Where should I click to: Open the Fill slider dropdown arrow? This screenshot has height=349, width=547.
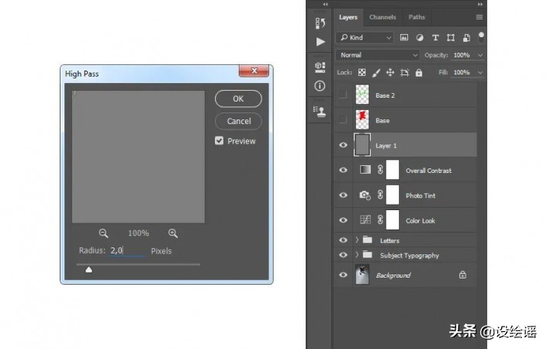pos(480,73)
